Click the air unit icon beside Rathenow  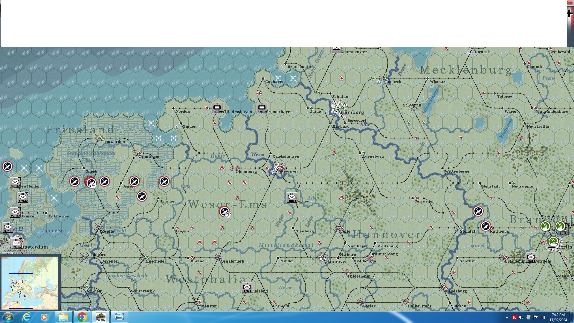(x=486, y=226)
